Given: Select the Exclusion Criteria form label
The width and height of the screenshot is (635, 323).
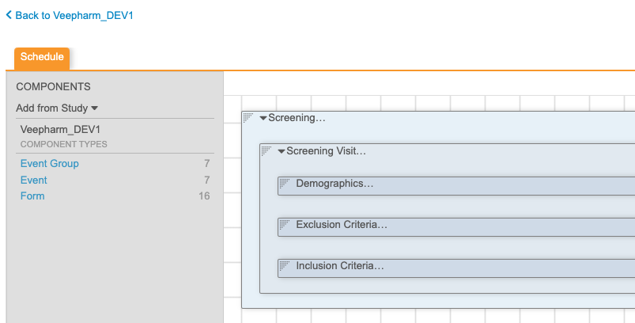Looking at the screenshot, I should (x=342, y=225).
